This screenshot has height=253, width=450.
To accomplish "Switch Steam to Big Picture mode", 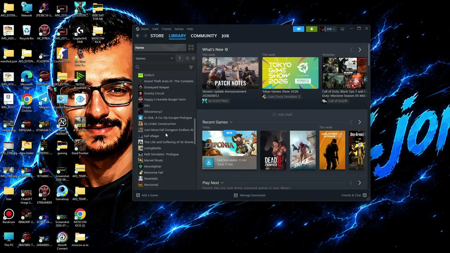I will pos(342,29).
